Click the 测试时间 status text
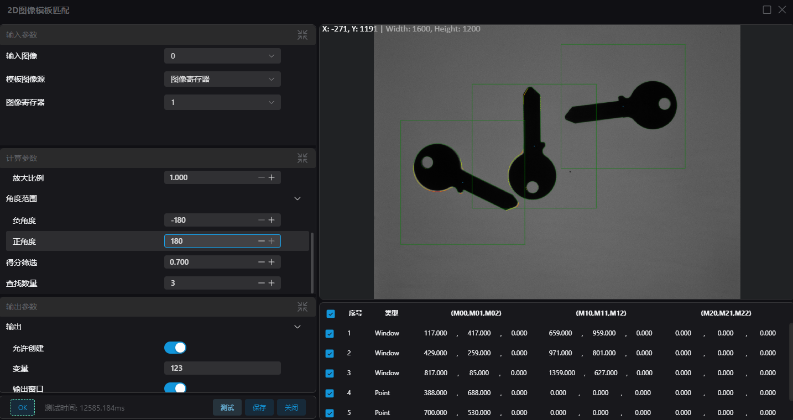Viewport: 793px width, 420px height. point(85,408)
